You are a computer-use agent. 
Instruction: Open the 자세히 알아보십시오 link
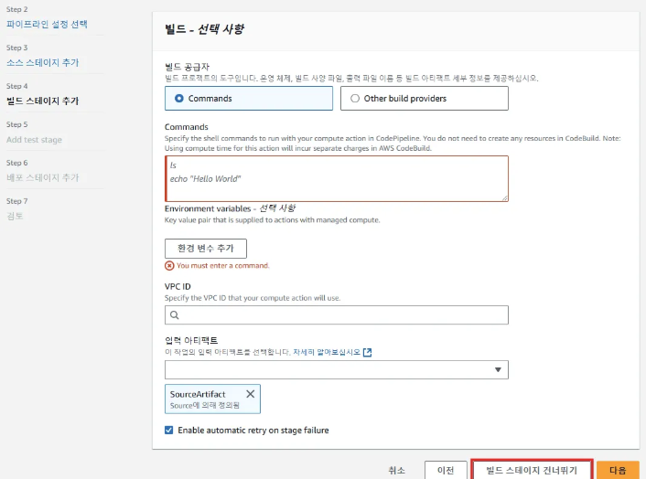(x=327, y=352)
